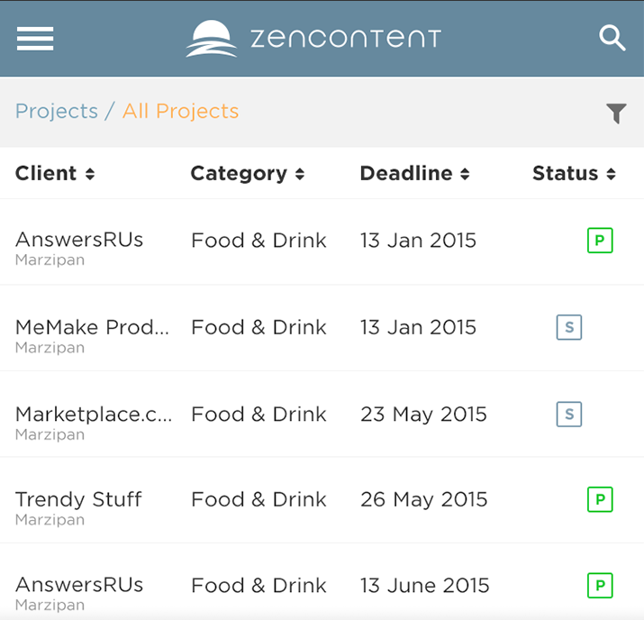The image size is (644, 620).
Task: Open the Trendy Stuff project row
Action: [x=79, y=500]
